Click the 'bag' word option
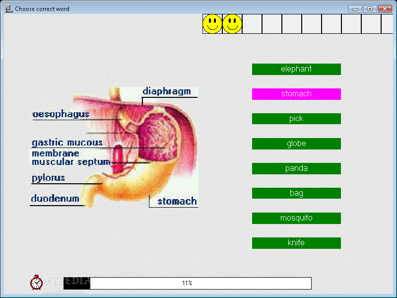This screenshot has width=397, height=298. tap(296, 193)
